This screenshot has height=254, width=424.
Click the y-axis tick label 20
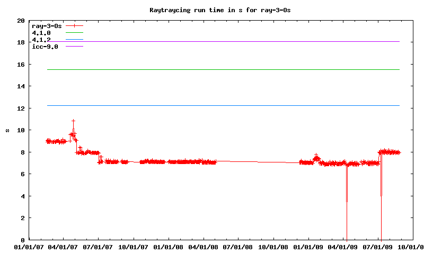[x=21, y=21]
